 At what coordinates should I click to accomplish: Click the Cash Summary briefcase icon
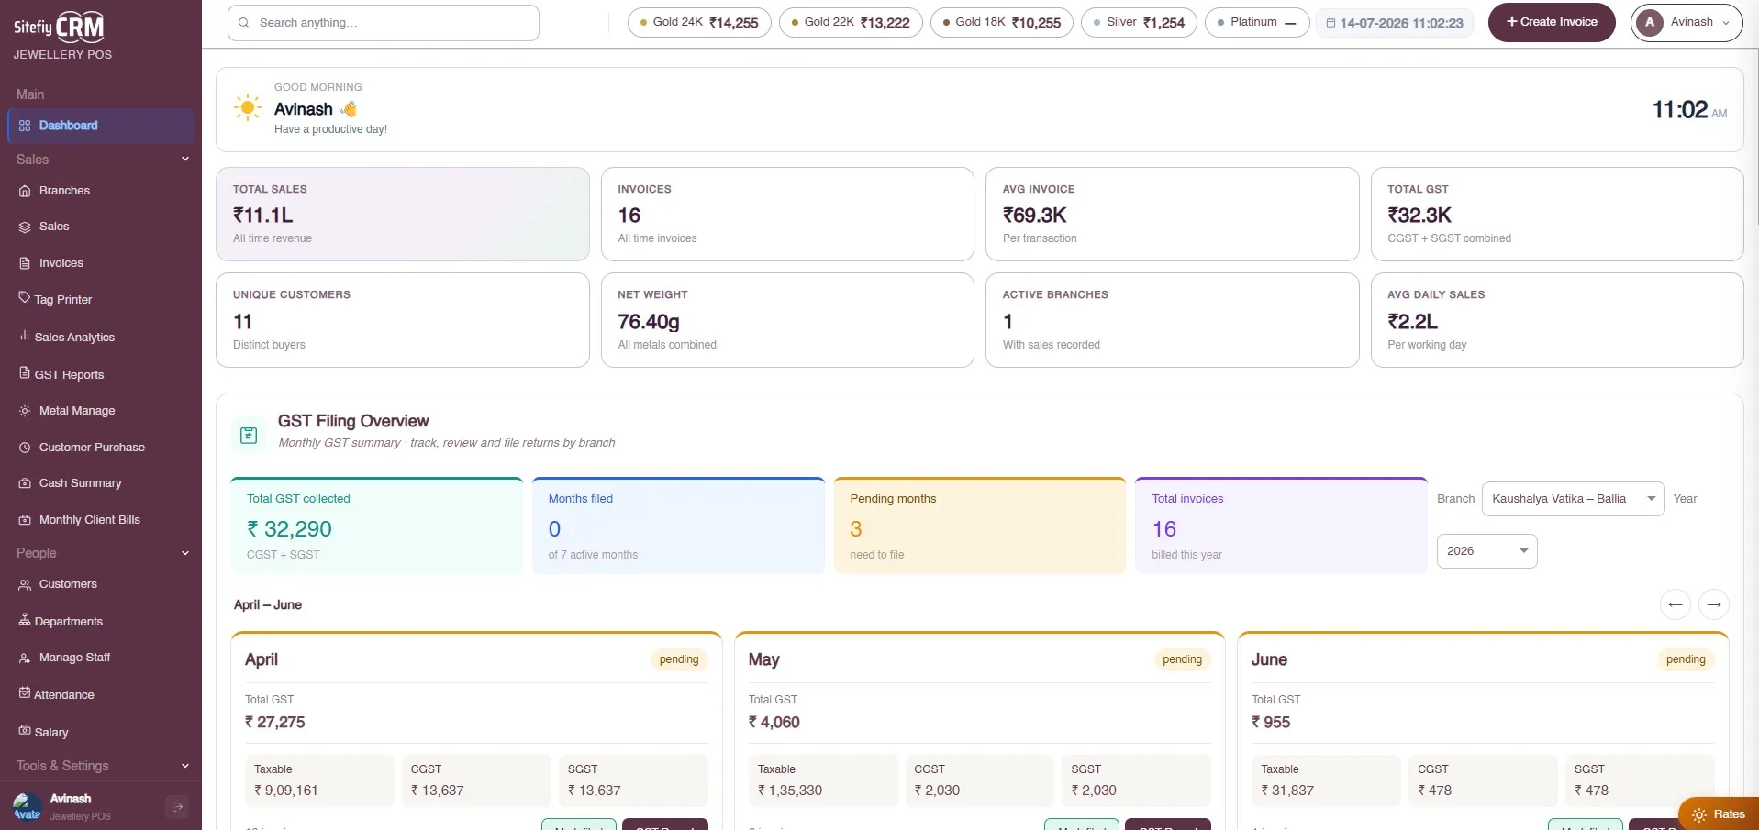click(25, 483)
